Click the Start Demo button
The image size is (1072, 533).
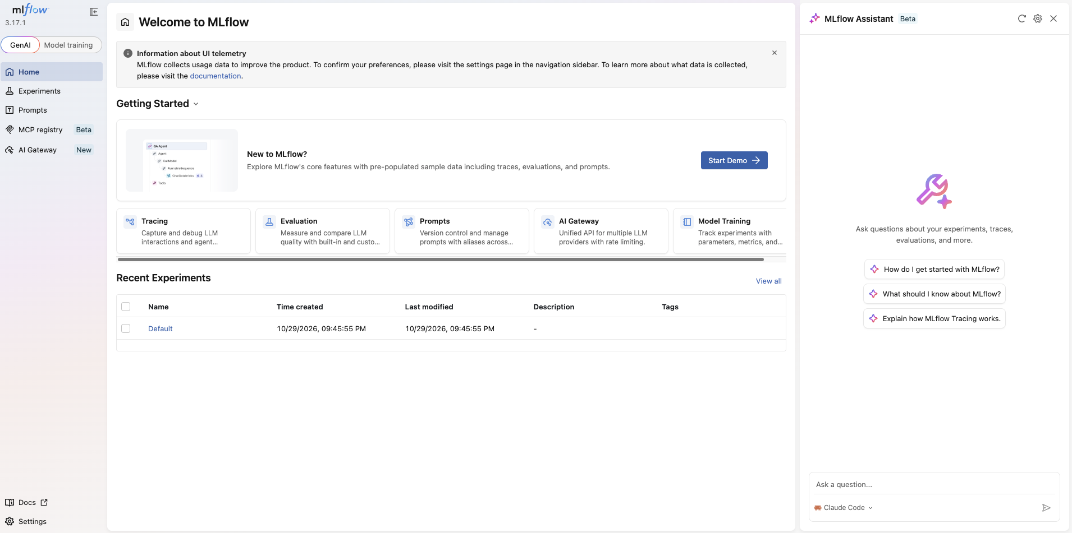734,160
